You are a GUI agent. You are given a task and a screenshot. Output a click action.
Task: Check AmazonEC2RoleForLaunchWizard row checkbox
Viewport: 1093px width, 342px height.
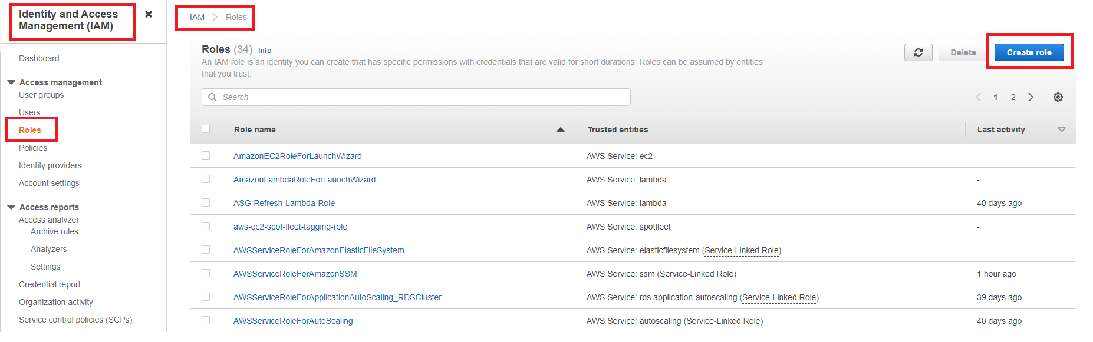tap(206, 155)
